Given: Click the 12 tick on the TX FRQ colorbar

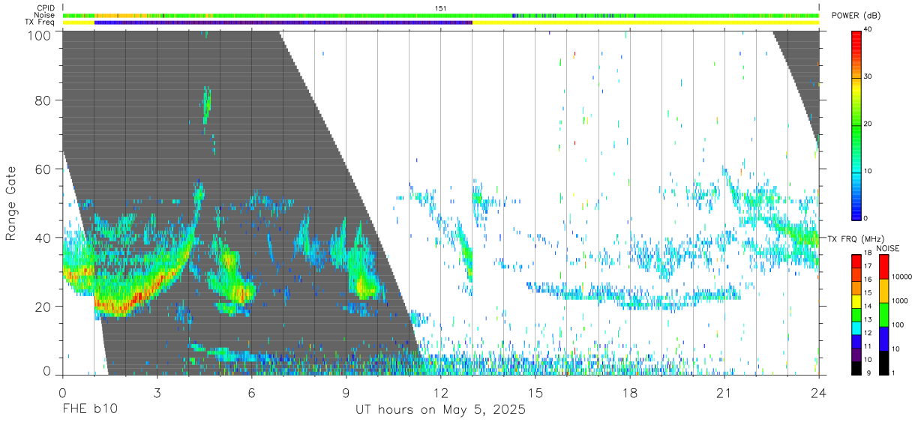Looking at the screenshot, I should click(868, 333).
